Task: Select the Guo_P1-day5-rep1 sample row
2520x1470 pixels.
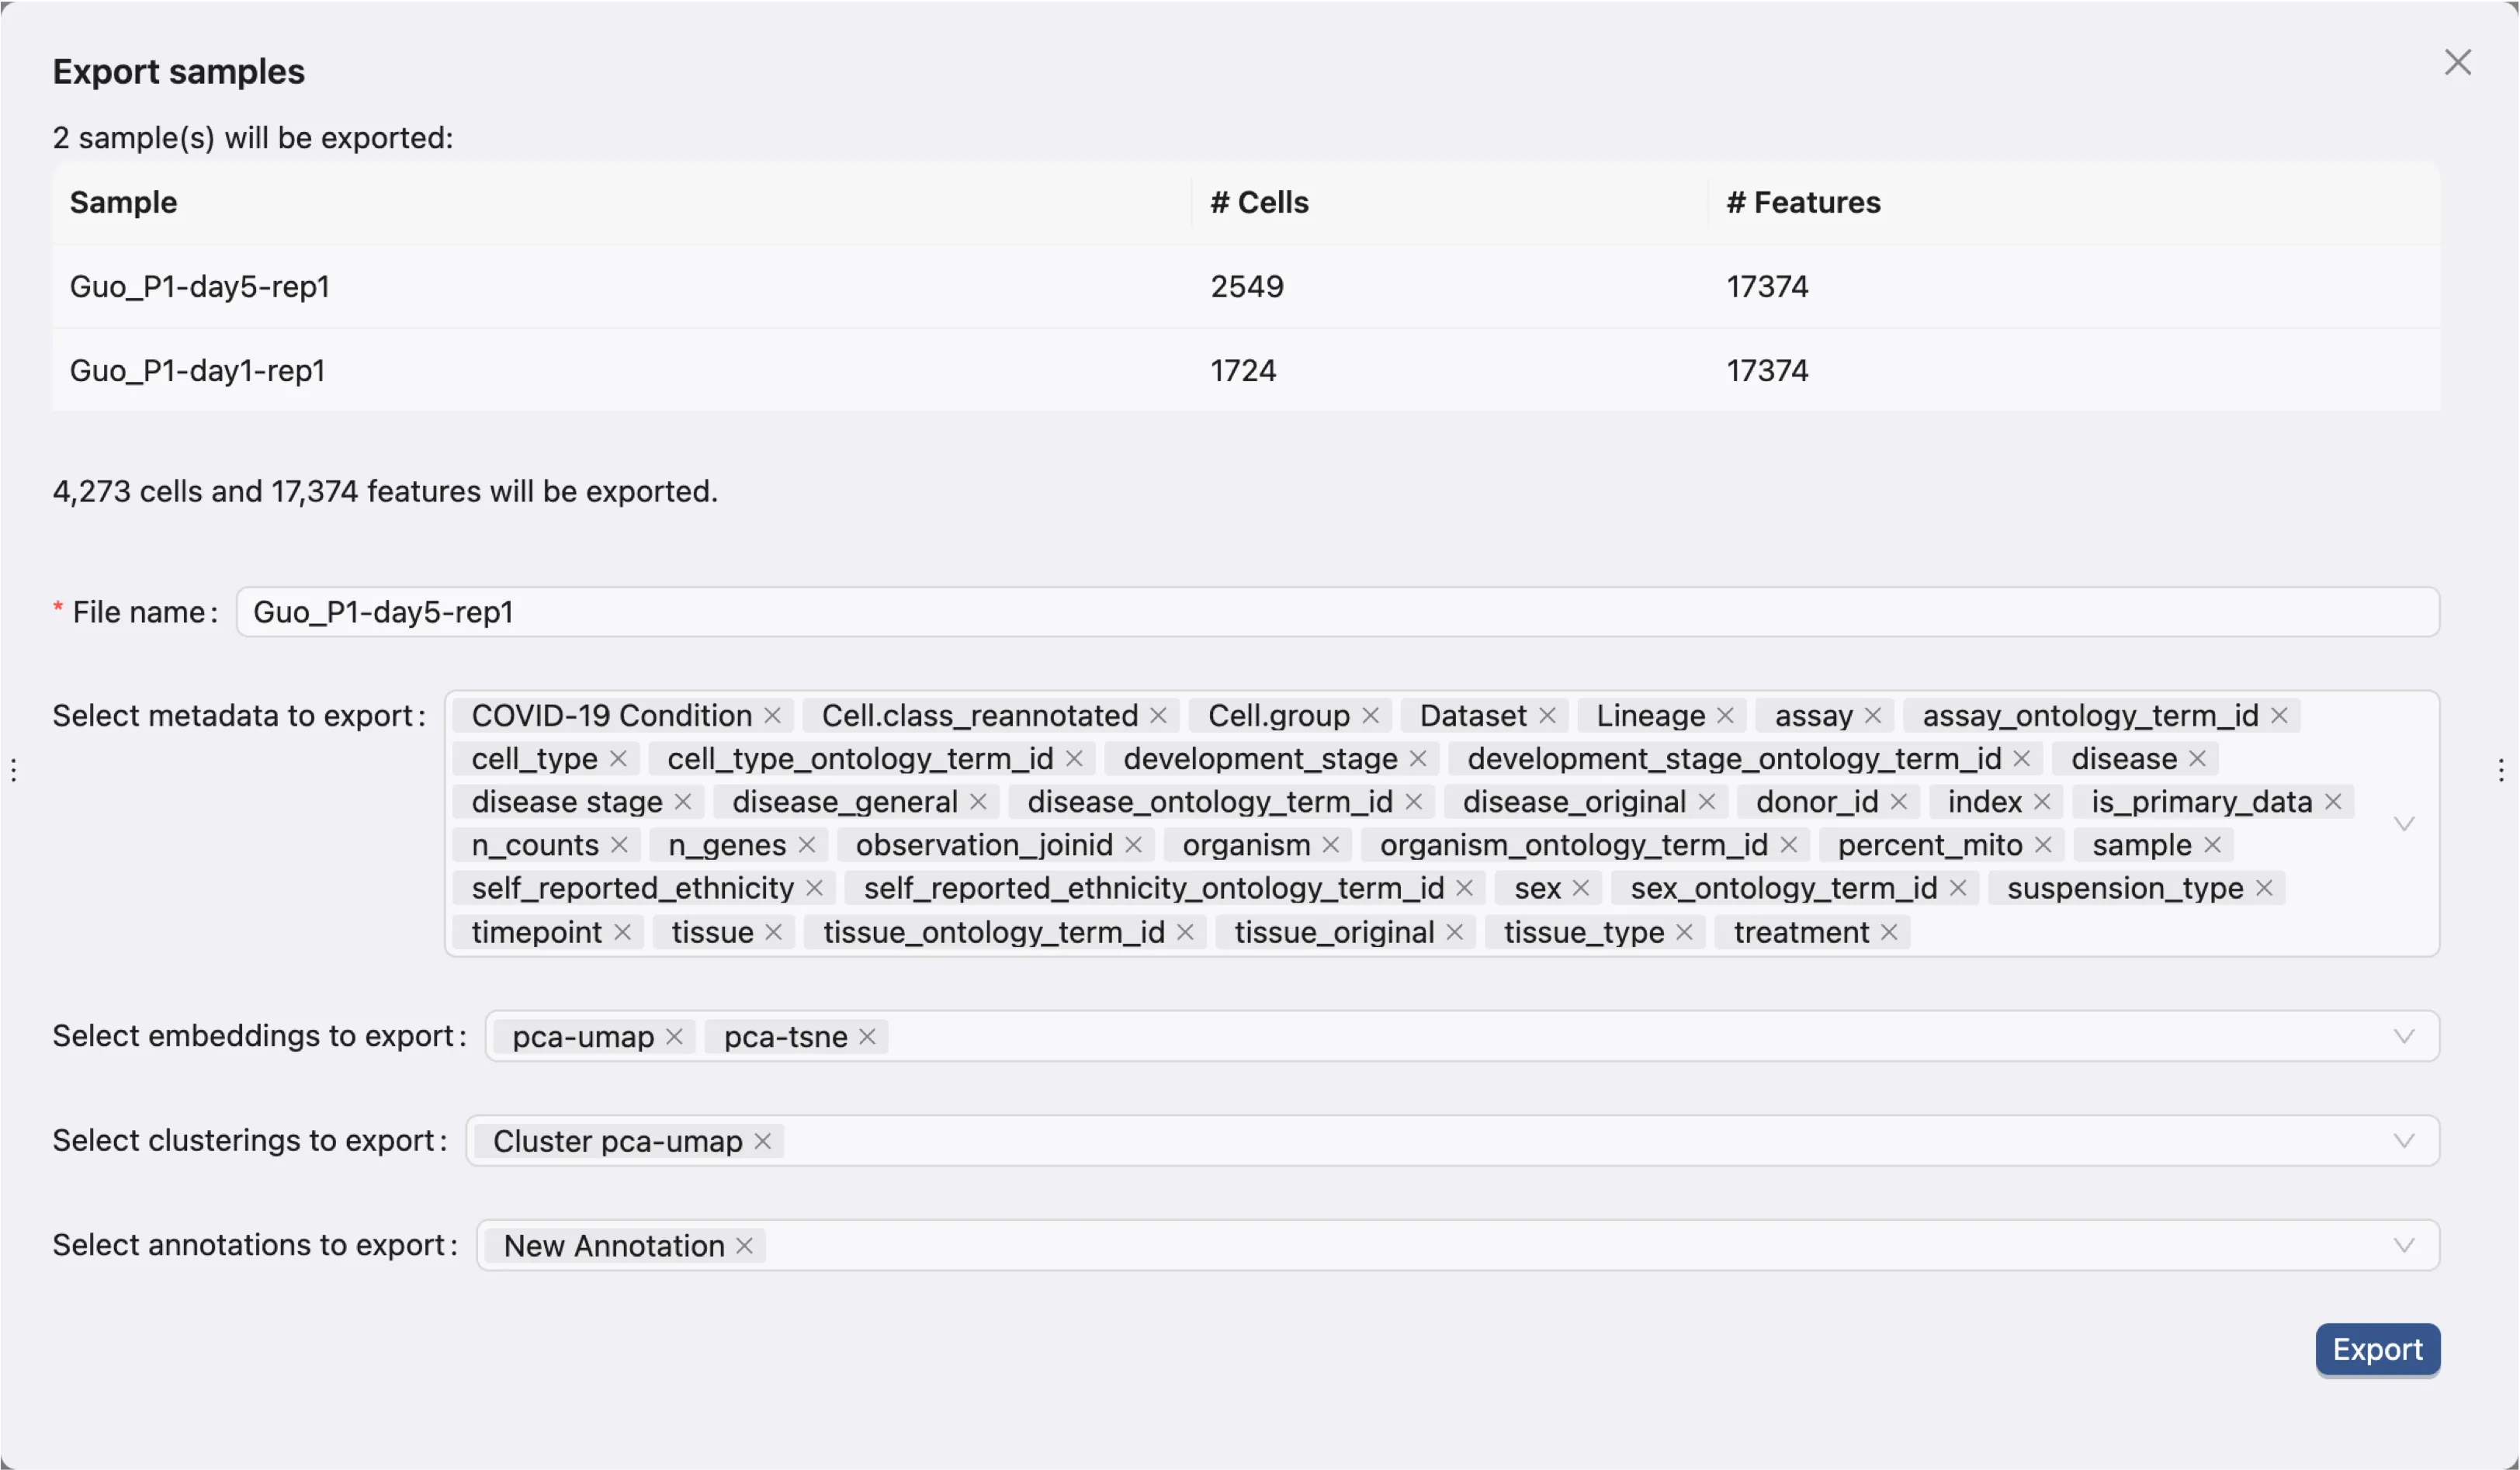Action: [1246, 287]
